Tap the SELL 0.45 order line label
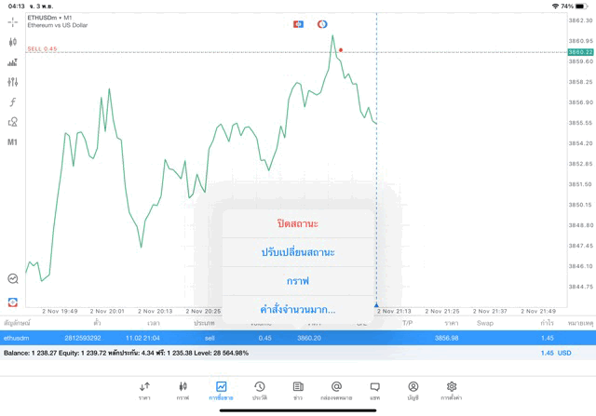 click(42, 48)
